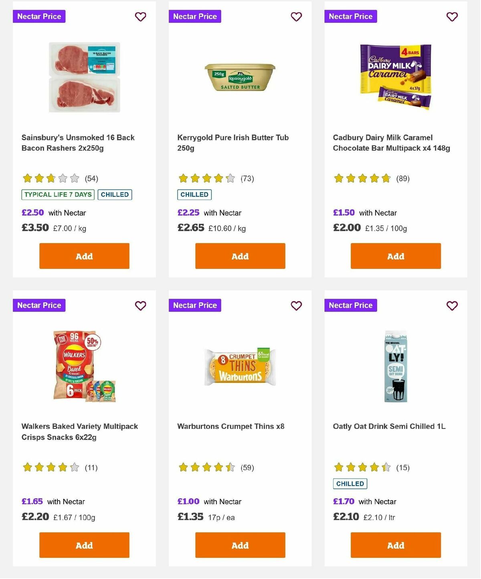Add unsmoked bacon rashers to basket

pos(84,256)
